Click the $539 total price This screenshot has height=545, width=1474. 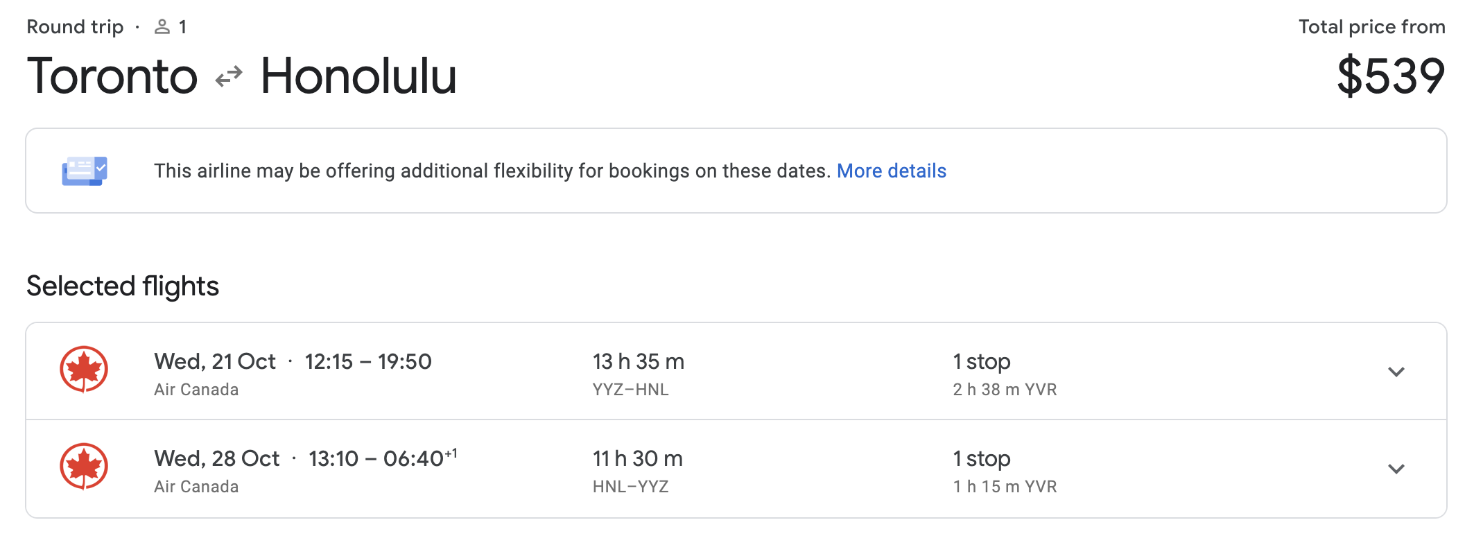pos(1390,76)
